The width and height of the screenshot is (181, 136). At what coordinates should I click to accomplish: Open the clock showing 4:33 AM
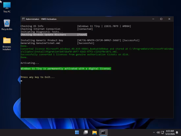coord(170,132)
